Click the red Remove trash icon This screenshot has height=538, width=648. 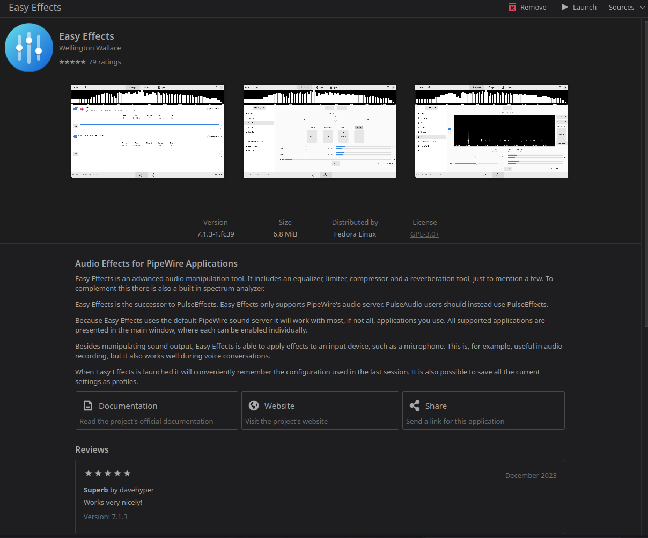click(x=512, y=7)
